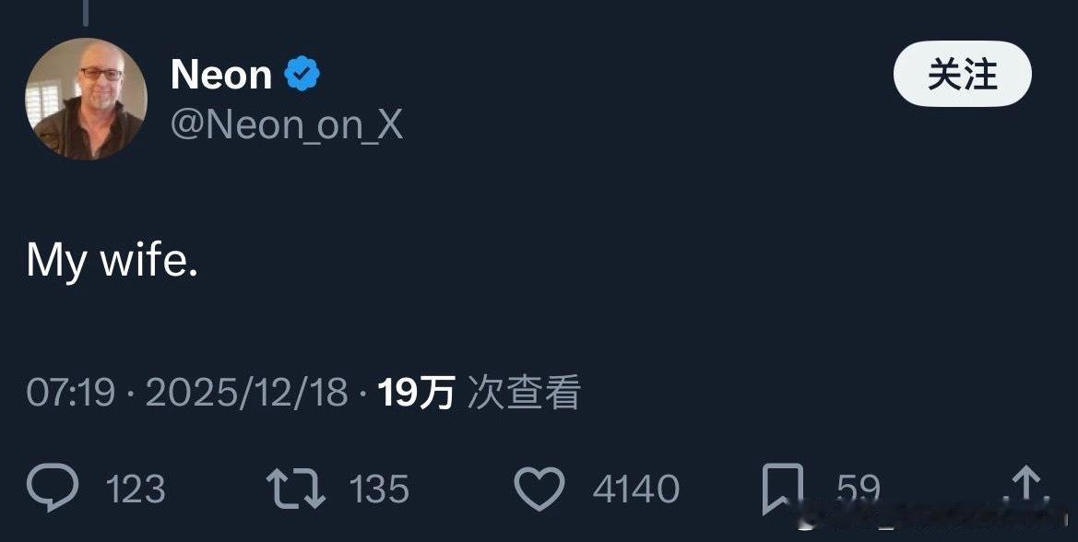Bookmark the post using the bookmark icon
This screenshot has height=542, width=1078.
pyautogui.click(x=782, y=489)
